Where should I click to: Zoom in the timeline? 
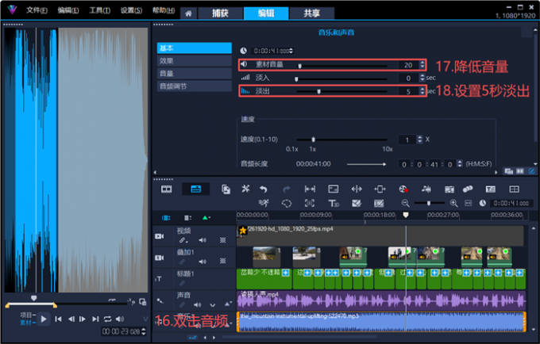point(454,203)
